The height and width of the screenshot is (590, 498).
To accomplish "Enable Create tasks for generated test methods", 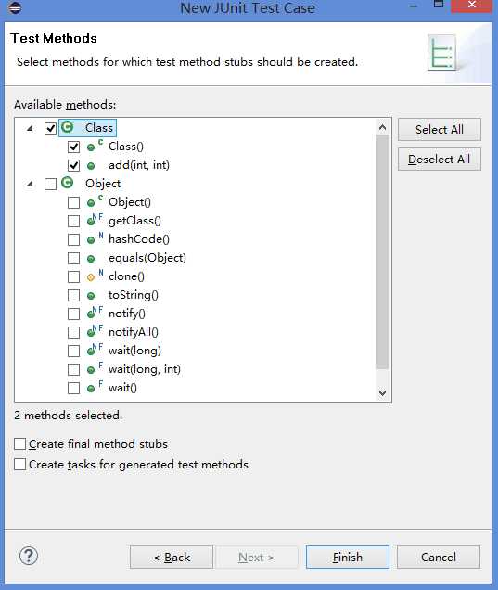I will point(19,465).
